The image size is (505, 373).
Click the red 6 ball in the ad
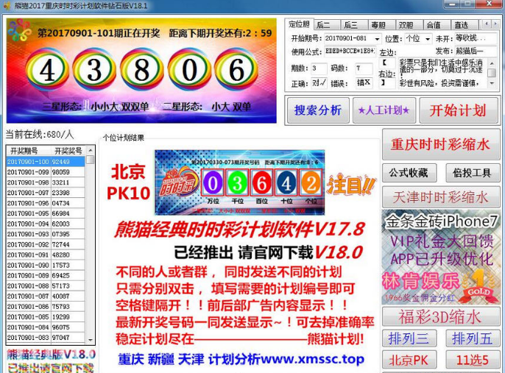pyautogui.click(x=262, y=182)
